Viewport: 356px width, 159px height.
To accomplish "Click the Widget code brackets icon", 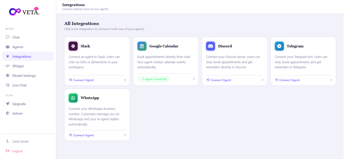I will [x=8, y=66].
